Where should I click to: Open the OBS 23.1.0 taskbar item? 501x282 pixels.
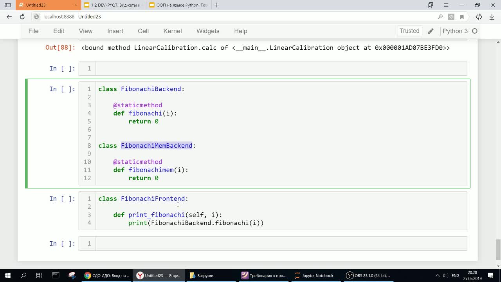tap(368, 275)
